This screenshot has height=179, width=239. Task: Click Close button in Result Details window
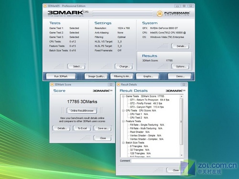click(175, 170)
